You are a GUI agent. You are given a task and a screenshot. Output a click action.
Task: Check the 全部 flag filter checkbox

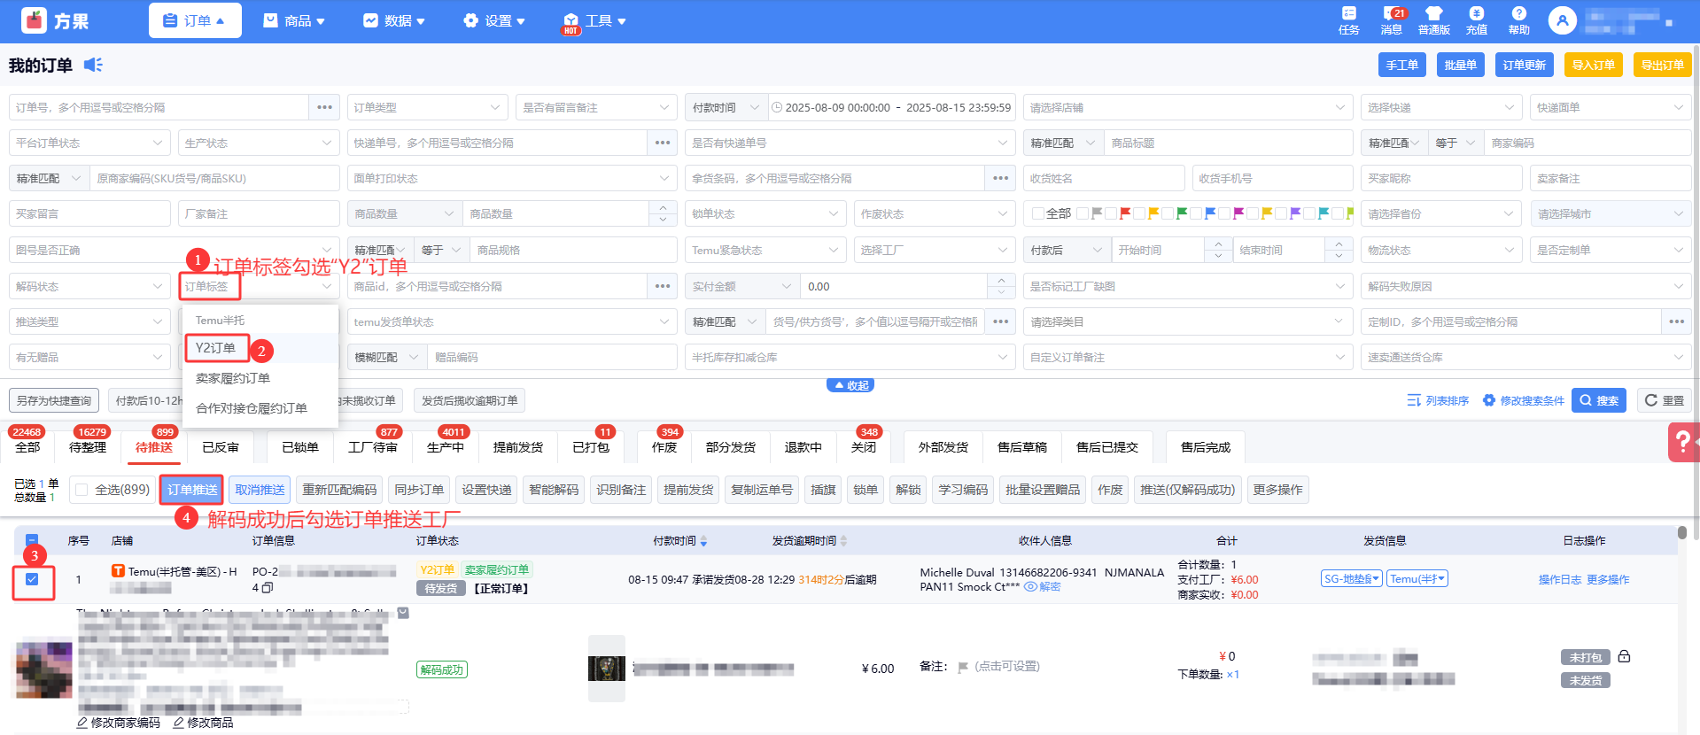(1038, 213)
